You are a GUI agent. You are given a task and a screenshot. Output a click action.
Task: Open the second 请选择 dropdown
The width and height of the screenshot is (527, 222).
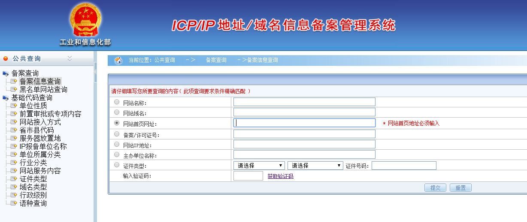pos(315,166)
